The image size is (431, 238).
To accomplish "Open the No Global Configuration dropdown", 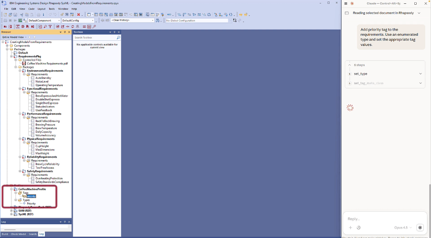I will pos(230,21).
